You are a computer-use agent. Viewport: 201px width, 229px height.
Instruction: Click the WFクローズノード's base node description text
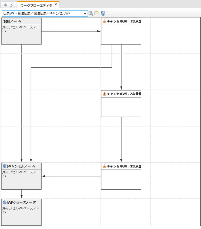click(x=21, y=210)
